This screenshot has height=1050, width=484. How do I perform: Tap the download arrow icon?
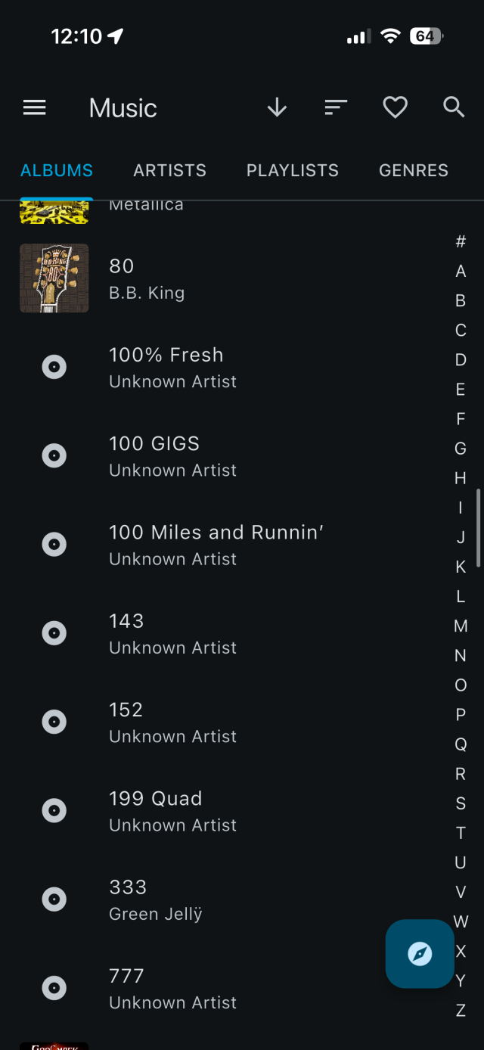(x=278, y=108)
